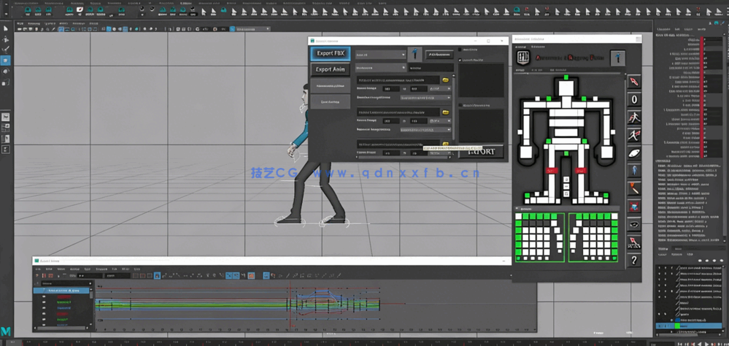
Task: Click the zero reset pose icon
Action: pos(635,99)
